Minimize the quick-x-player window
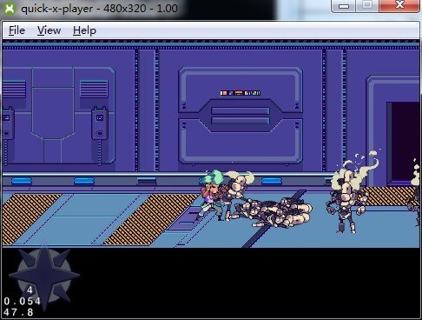 click(x=344, y=6)
